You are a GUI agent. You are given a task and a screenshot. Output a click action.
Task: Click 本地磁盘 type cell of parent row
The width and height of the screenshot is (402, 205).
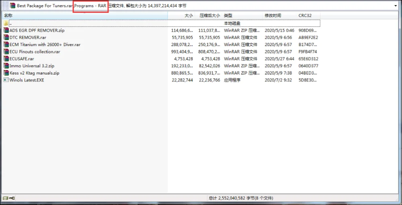click(232, 23)
